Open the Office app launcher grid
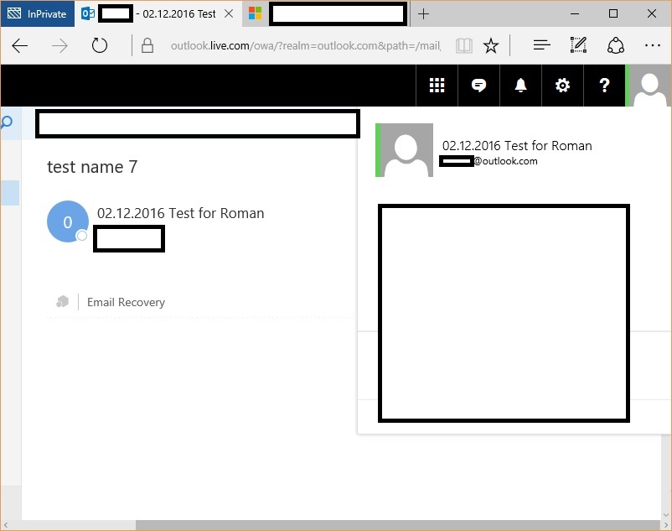Image resolution: width=672 pixels, height=531 pixels. point(437,85)
